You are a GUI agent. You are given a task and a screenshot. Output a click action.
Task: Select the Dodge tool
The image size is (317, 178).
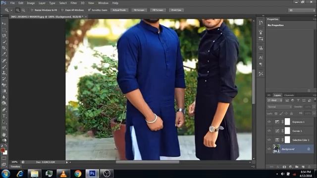pos(4,103)
